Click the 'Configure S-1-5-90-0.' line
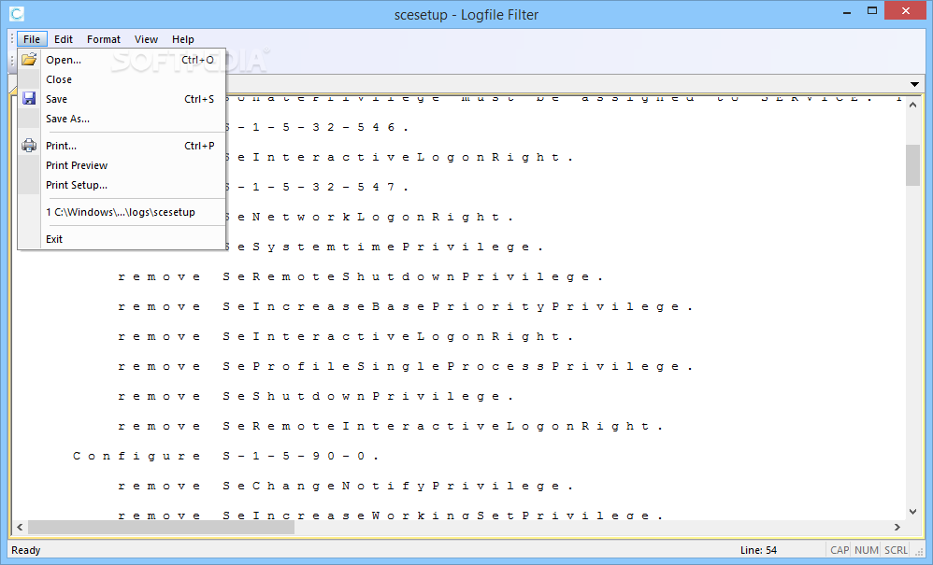The height and width of the screenshot is (565, 933). point(226,456)
